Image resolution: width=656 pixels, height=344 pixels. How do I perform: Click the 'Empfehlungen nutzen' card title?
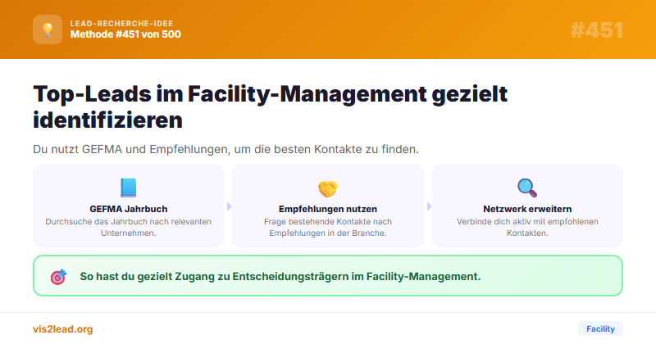(328, 209)
